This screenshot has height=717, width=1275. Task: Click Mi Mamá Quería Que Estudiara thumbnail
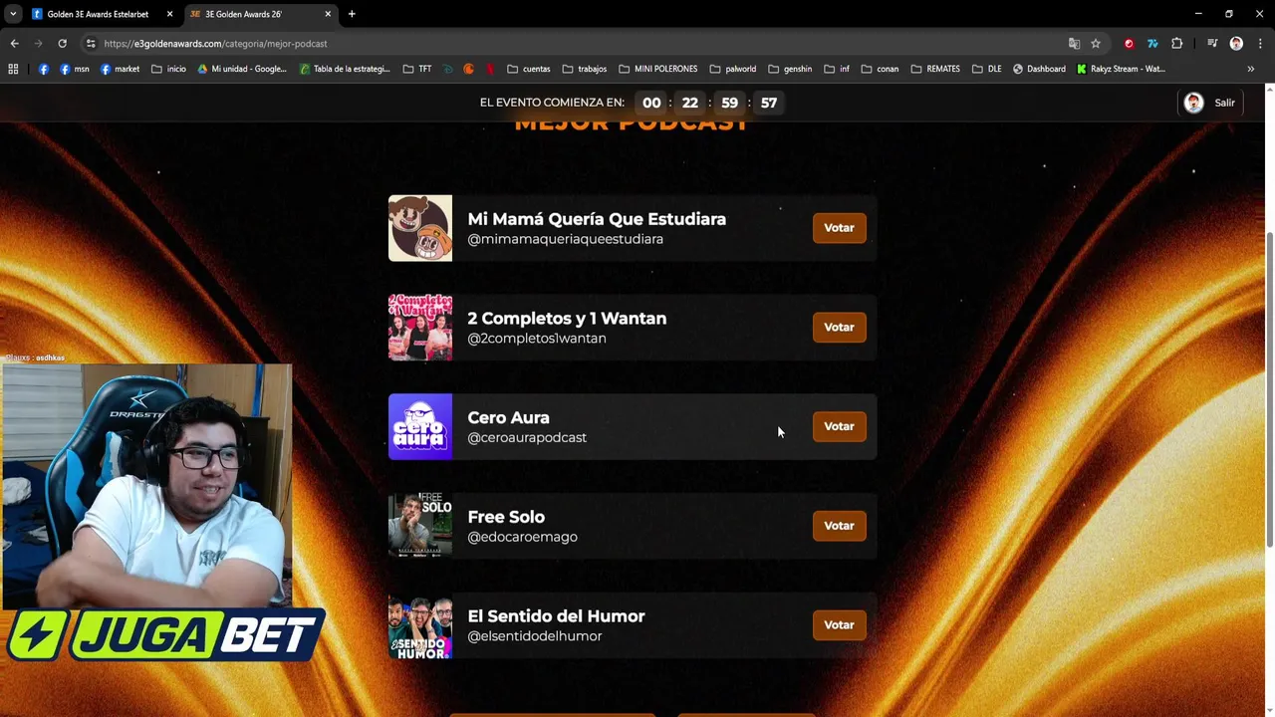[419, 228]
